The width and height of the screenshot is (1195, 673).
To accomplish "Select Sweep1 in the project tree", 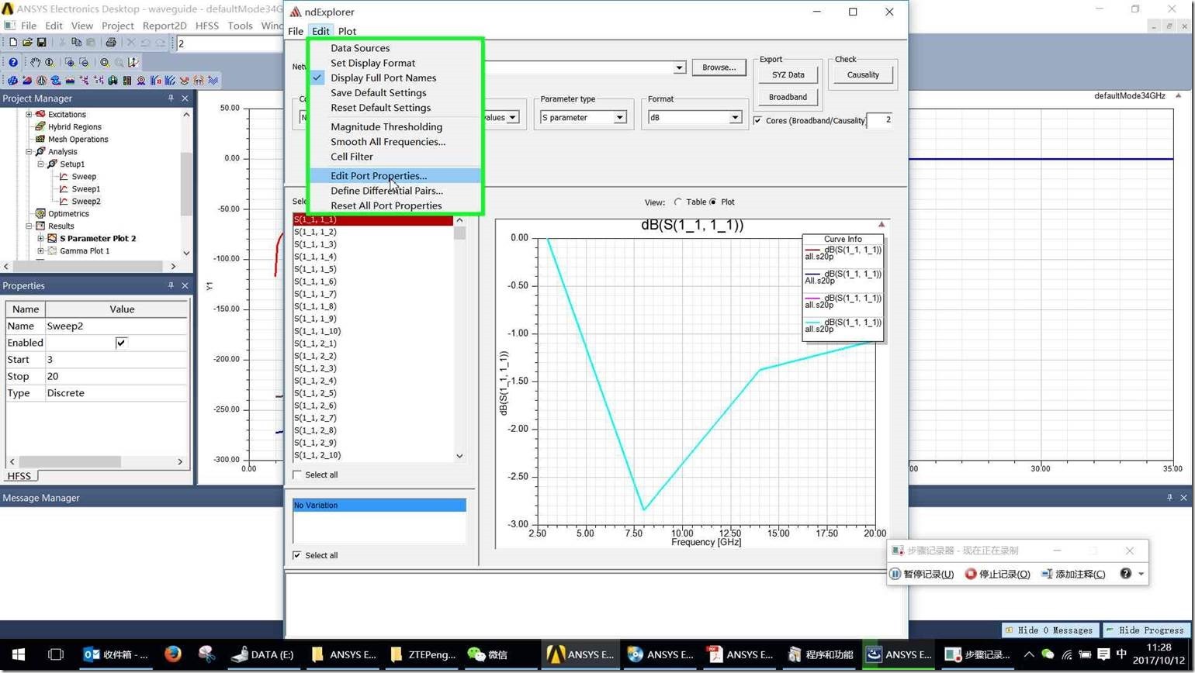I will (85, 188).
